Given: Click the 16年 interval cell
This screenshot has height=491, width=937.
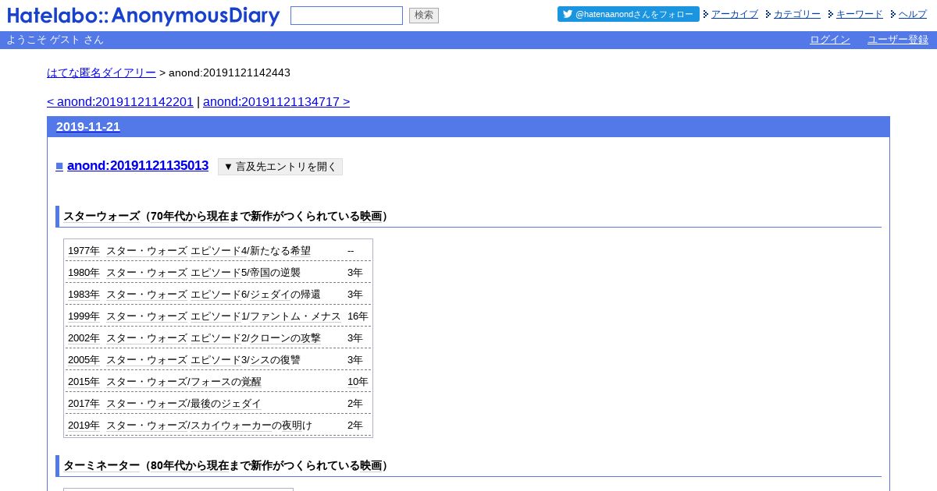Looking at the screenshot, I should click(358, 316).
